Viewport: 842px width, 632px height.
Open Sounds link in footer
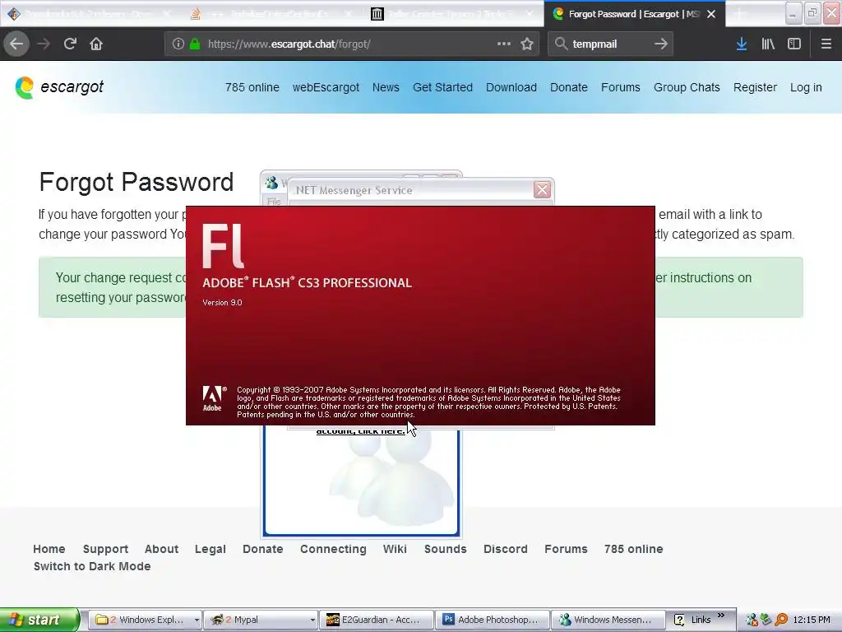coord(445,549)
